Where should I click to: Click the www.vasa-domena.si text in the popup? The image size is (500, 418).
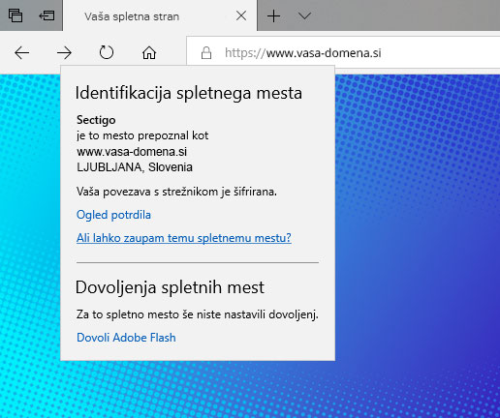pos(132,152)
